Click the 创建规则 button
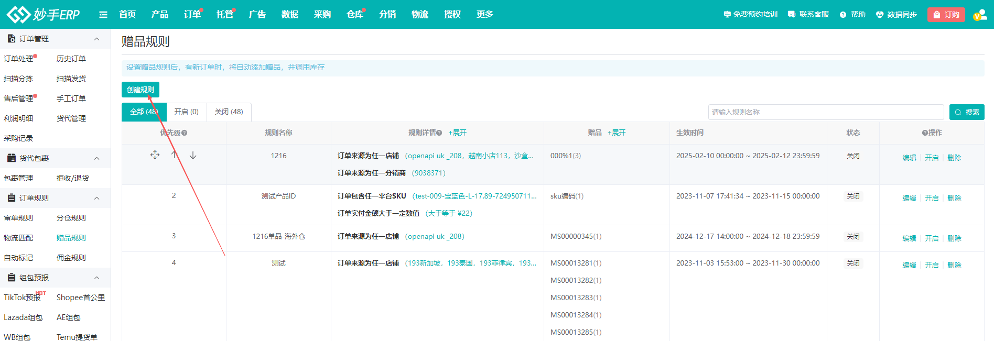The width and height of the screenshot is (994, 341). [141, 90]
